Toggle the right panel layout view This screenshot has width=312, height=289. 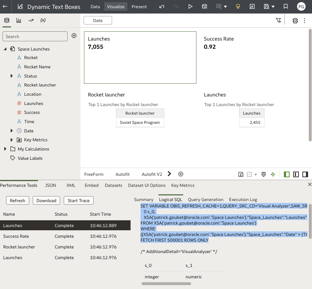click(x=305, y=174)
